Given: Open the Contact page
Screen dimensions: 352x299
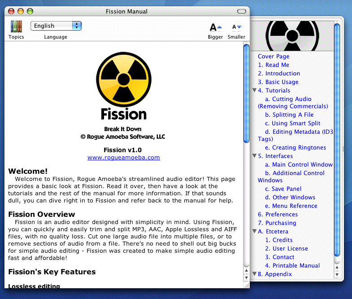Looking at the screenshot, I should pos(279,257).
